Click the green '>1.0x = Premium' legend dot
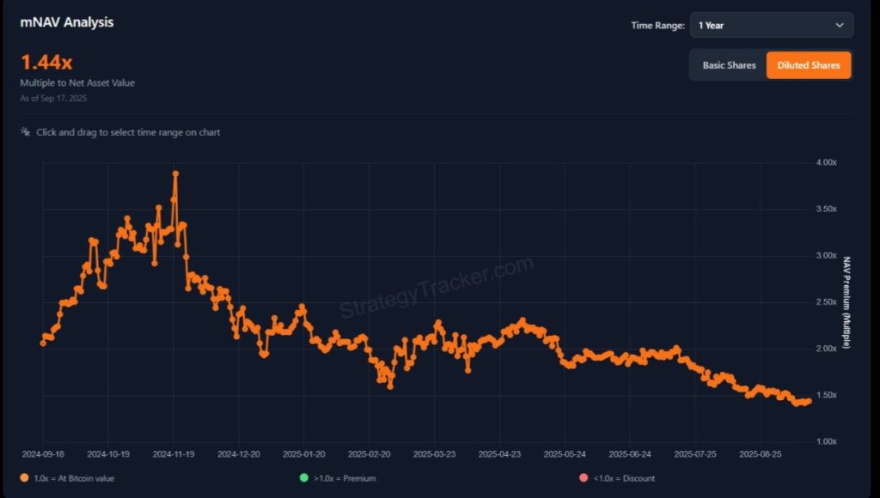This screenshot has width=880, height=498. tap(303, 478)
